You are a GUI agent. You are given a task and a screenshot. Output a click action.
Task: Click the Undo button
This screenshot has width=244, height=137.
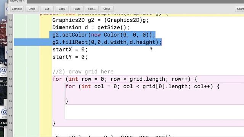click(32, 9)
